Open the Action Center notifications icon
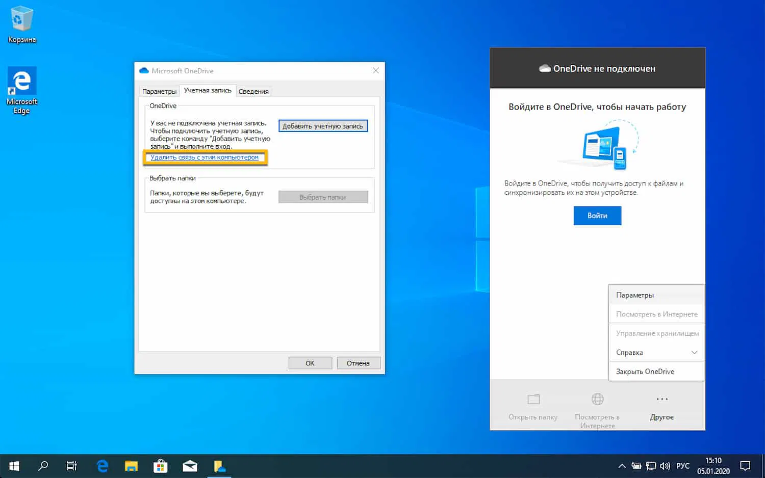Image resolution: width=765 pixels, height=478 pixels. click(x=745, y=466)
